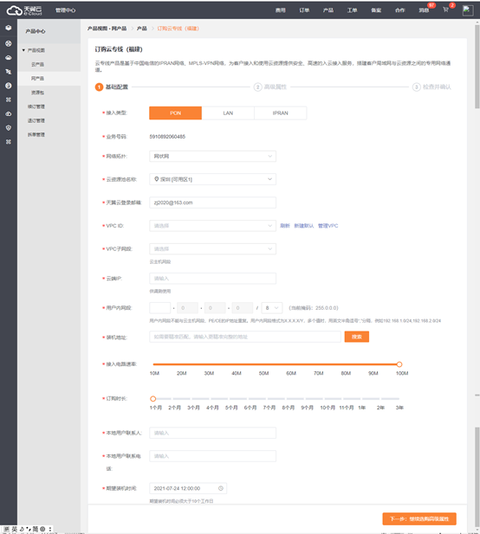Screen dimensions: 480x534
Task: Click the 天翼云 login email input field
Action: 212,203
